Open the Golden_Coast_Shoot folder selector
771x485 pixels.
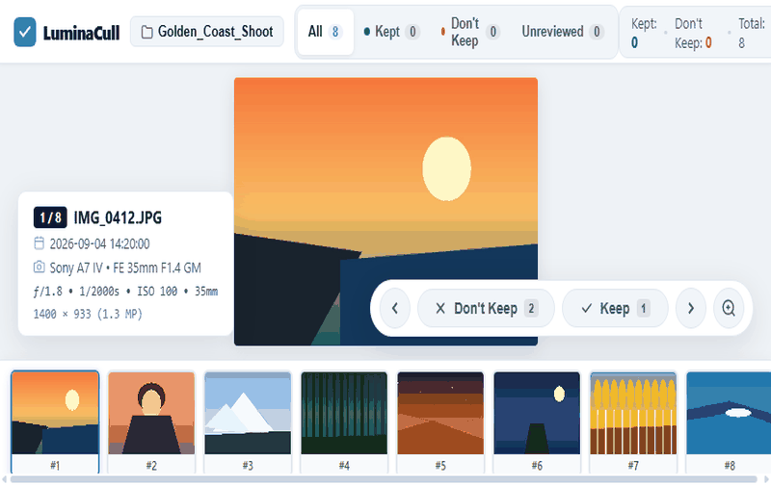point(207,32)
